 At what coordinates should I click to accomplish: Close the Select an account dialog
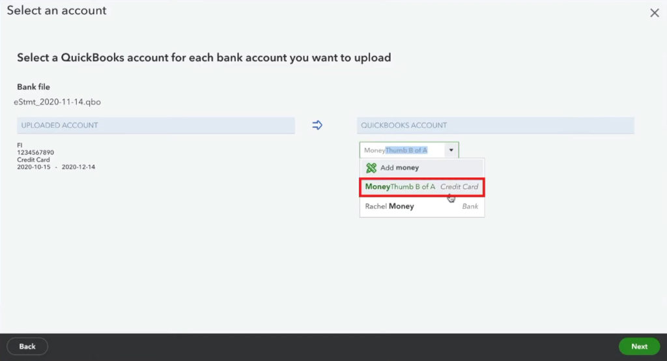(654, 13)
